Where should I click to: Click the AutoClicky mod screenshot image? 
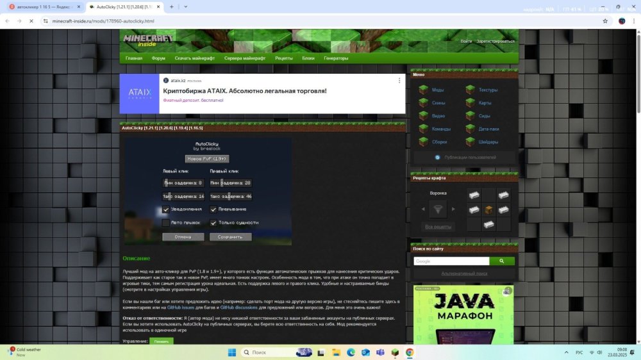(x=208, y=192)
